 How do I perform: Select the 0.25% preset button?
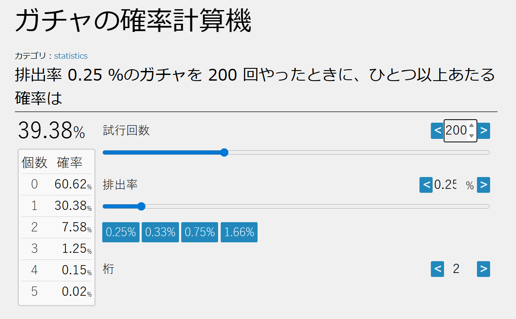click(121, 232)
